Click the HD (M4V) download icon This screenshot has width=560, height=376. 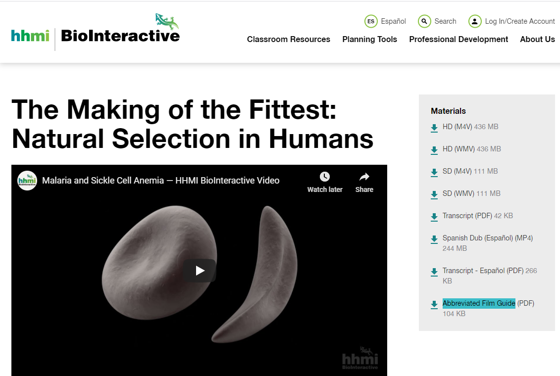click(434, 128)
